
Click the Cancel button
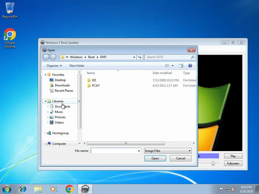pos(181,158)
